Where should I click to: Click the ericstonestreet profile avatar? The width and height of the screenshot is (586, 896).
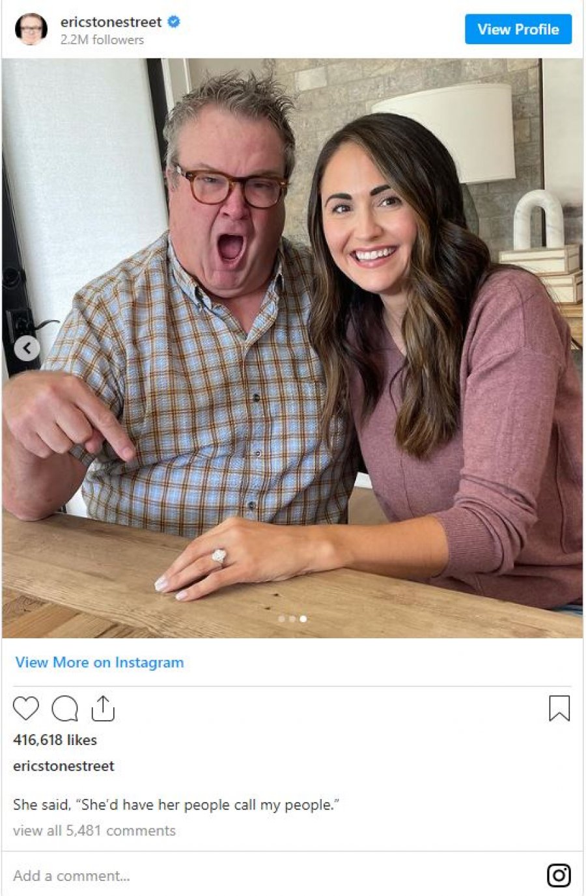pos(31,29)
